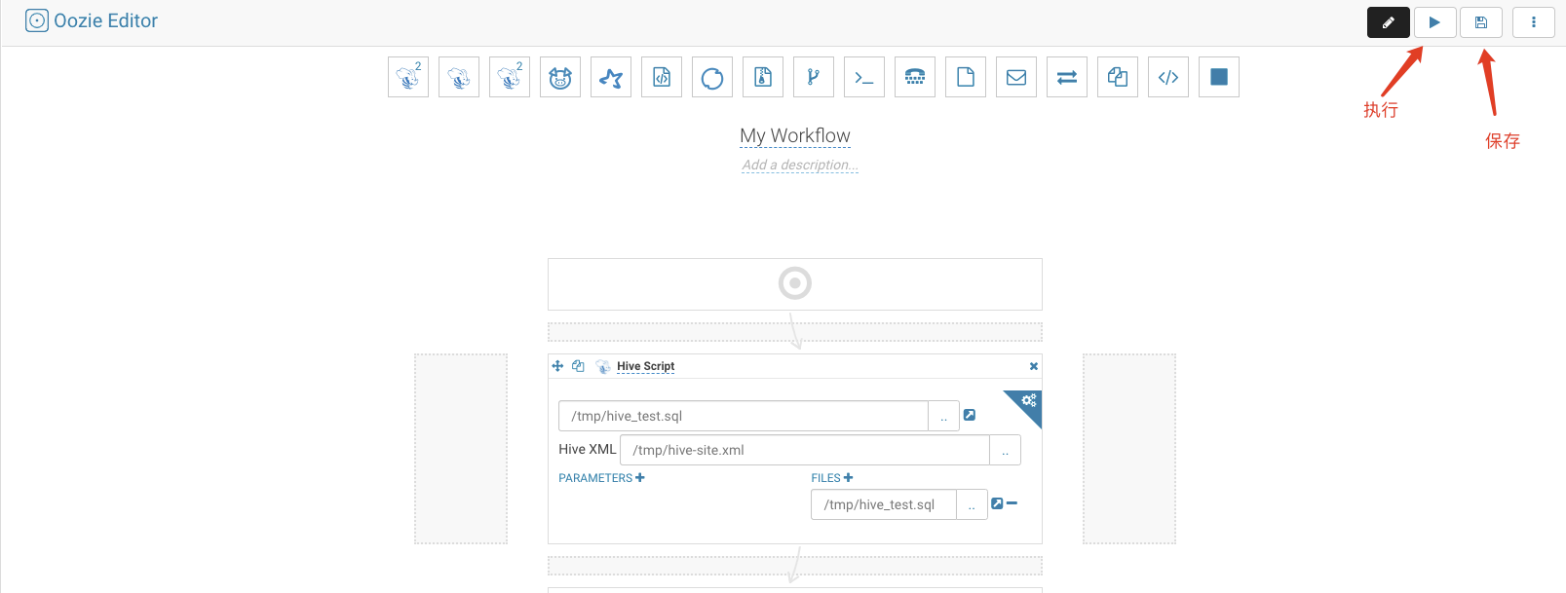This screenshot has width=1566, height=593.
Task: Select the Shell command prompt icon
Action: (864, 77)
